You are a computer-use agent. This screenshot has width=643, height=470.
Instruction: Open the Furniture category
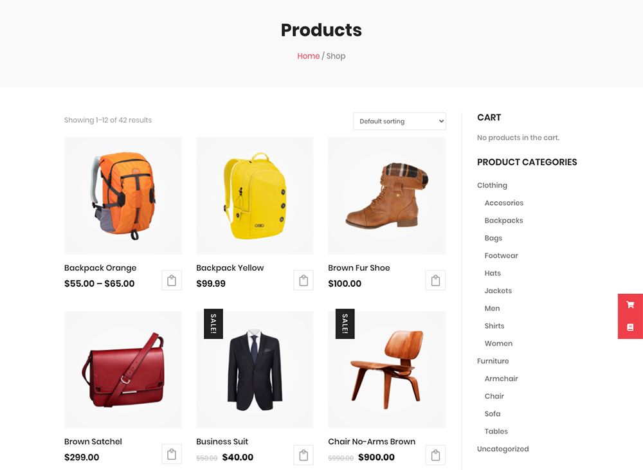tap(493, 361)
